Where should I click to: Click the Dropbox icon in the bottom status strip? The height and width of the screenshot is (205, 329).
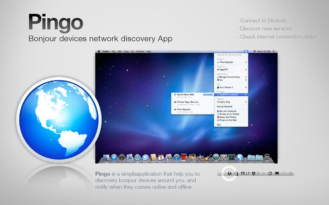tap(253, 173)
